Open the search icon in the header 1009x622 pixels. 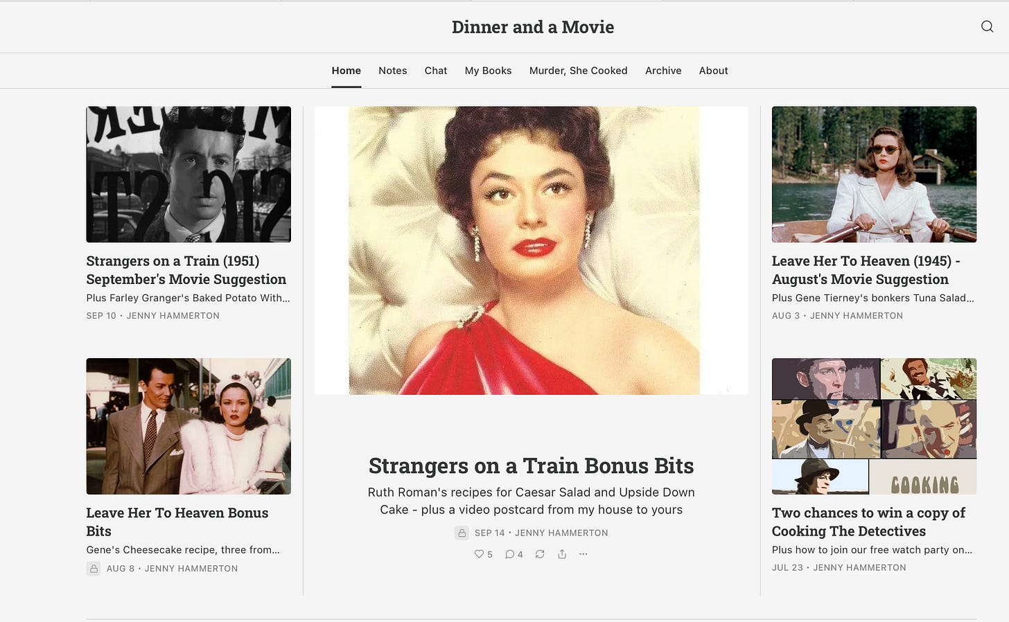(987, 26)
